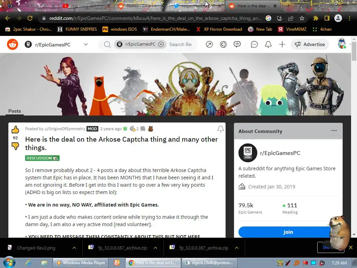Click the browser forward arrow
Image resolution: width=357 pixels, height=268 pixels.
coord(19,18)
